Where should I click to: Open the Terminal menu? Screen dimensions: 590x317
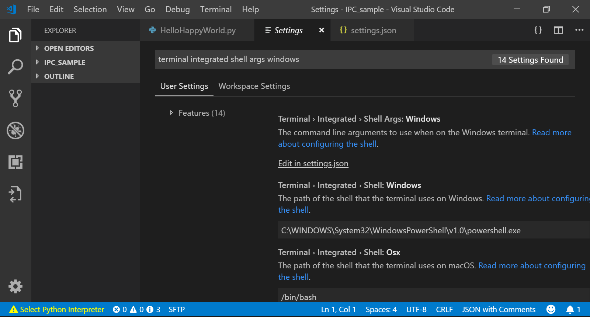tap(216, 10)
